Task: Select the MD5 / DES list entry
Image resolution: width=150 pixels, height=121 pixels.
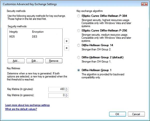Action: pos(35,37)
